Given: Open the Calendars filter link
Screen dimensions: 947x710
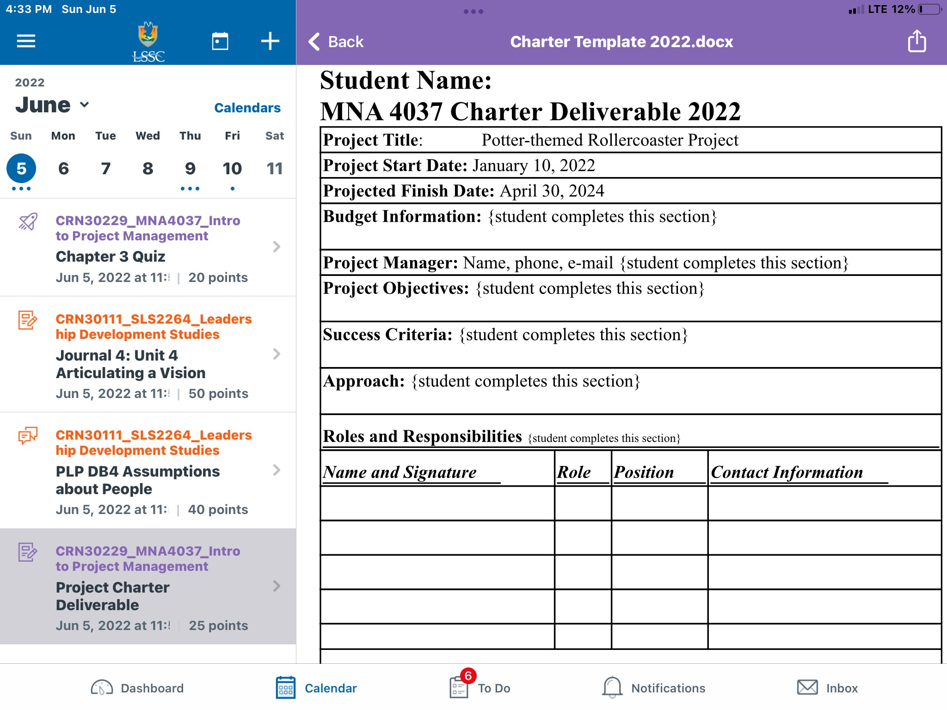Looking at the screenshot, I should 247,108.
